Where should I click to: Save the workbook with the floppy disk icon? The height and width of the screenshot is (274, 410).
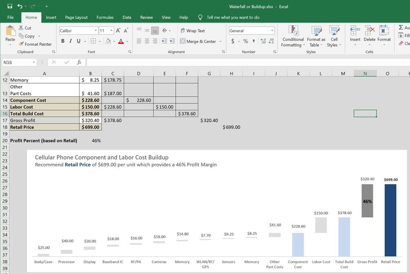pos(10,6)
